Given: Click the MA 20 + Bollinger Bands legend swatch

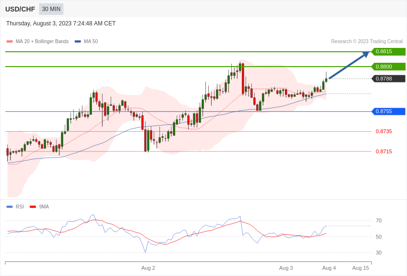Looking at the screenshot, I should coord(10,42).
